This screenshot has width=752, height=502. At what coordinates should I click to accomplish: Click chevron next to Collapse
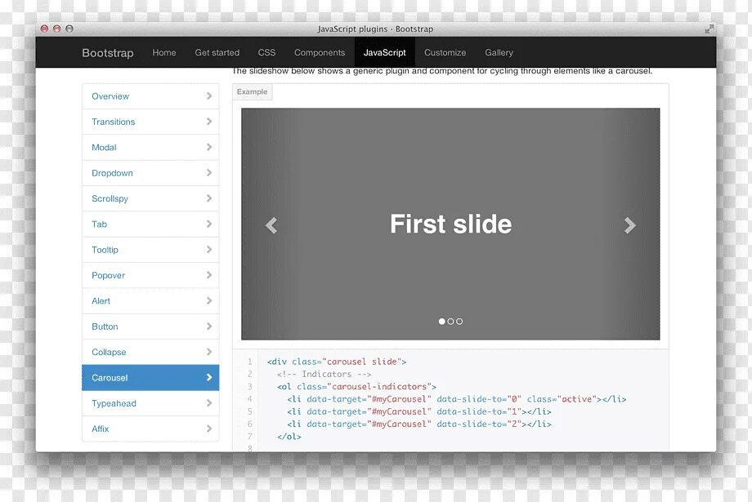coord(209,352)
